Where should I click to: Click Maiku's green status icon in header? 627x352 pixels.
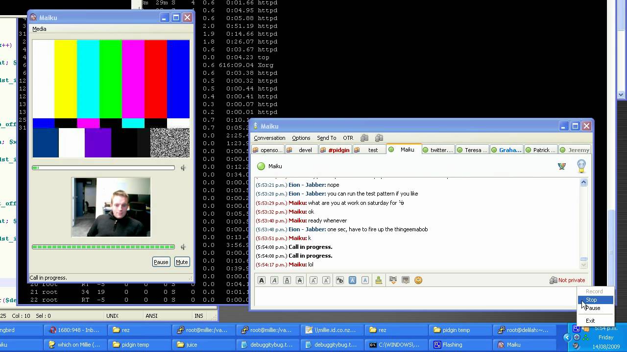coord(261,166)
